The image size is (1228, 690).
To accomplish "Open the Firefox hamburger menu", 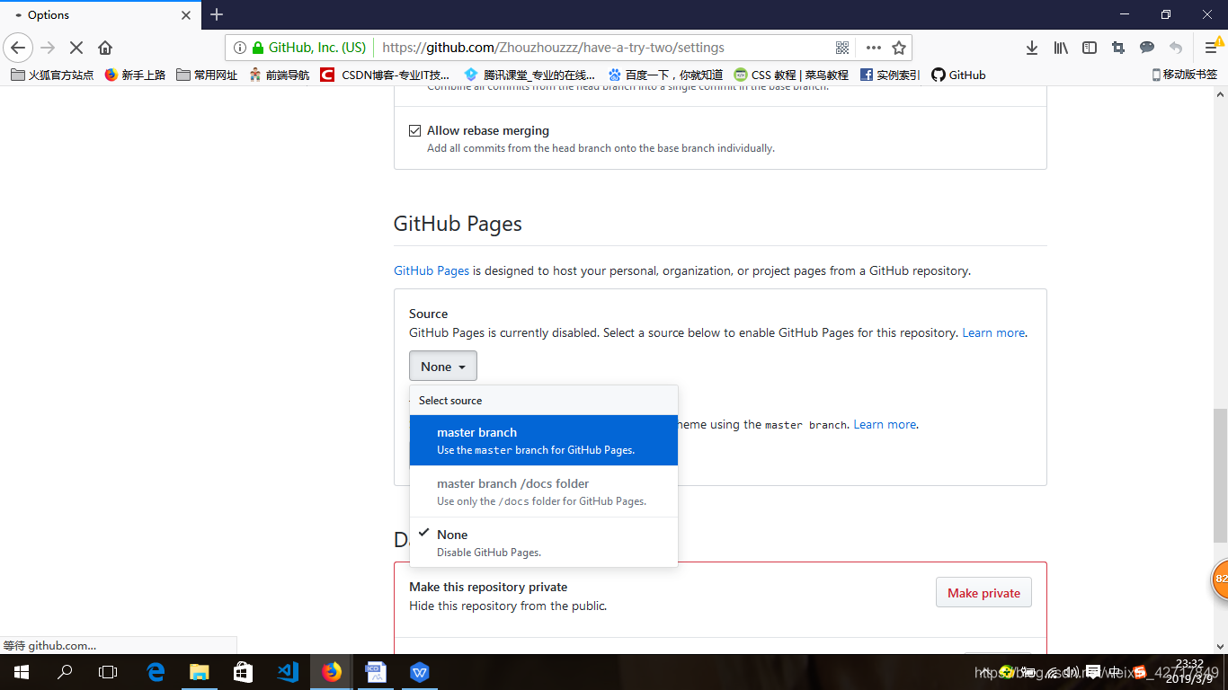I will tap(1211, 48).
